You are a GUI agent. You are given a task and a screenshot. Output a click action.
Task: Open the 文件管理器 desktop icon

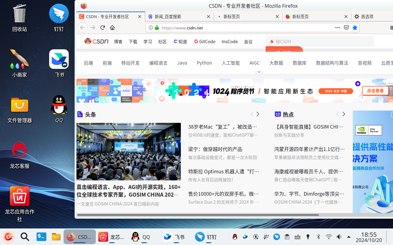coord(20,109)
